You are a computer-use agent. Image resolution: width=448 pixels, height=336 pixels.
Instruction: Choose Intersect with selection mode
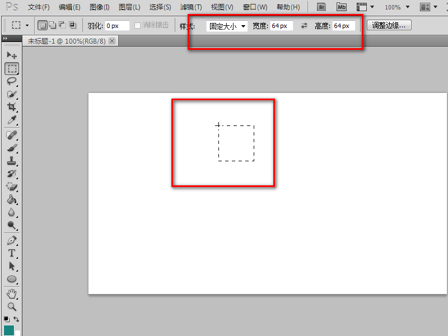point(73,25)
